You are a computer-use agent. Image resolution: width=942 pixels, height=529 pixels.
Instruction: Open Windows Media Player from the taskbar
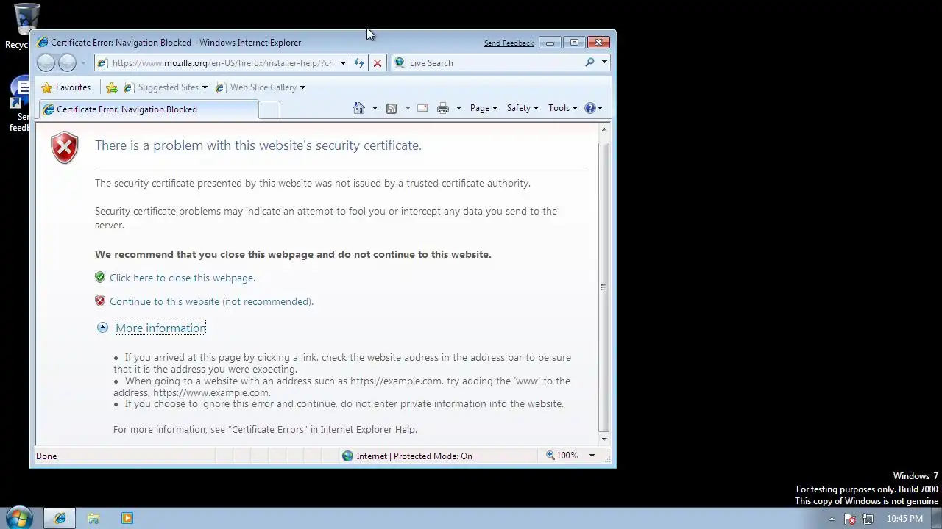(x=127, y=519)
